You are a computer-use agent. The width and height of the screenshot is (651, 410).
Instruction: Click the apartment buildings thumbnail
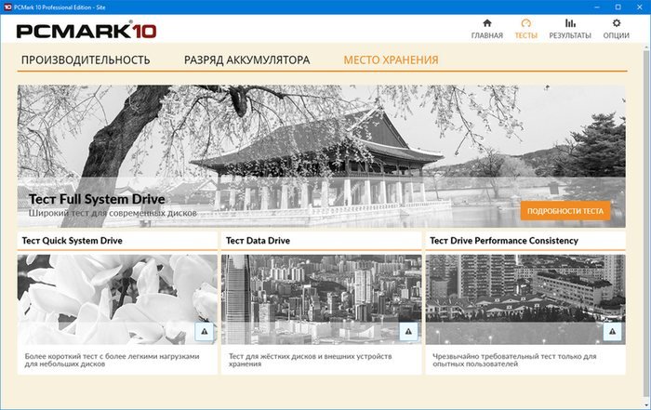pyautogui.click(x=525, y=299)
